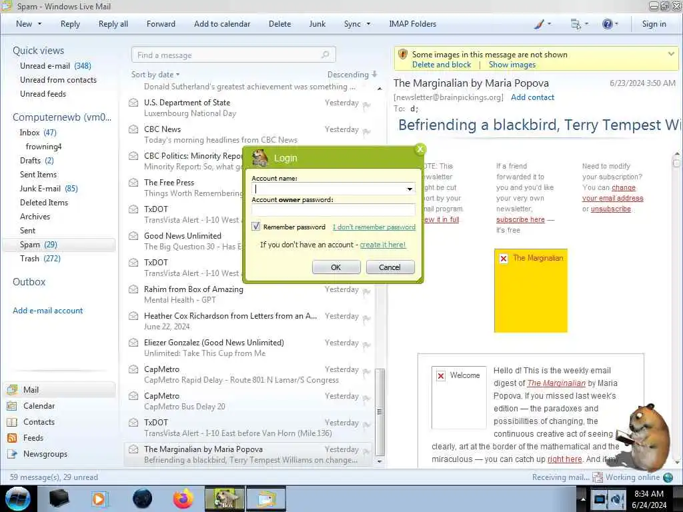683x512 pixels.
Task: Click the Show images link
Action: pos(512,65)
